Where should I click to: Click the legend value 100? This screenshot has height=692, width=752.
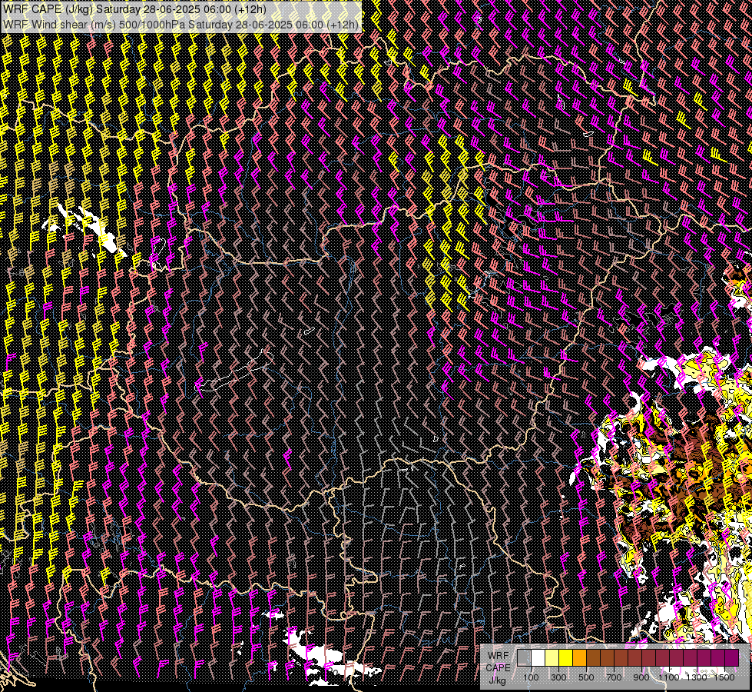(531, 677)
